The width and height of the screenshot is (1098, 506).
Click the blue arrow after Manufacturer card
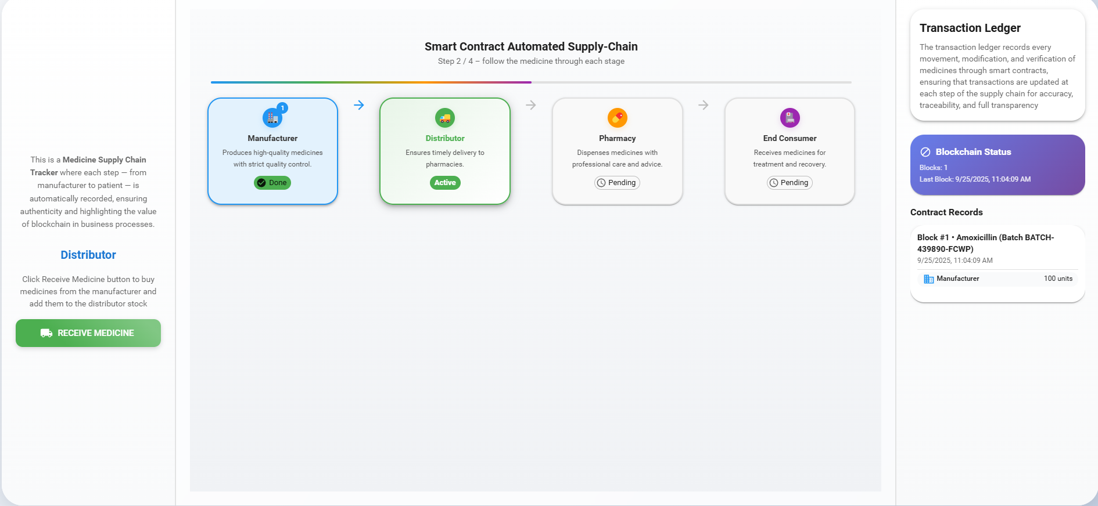[x=359, y=105]
